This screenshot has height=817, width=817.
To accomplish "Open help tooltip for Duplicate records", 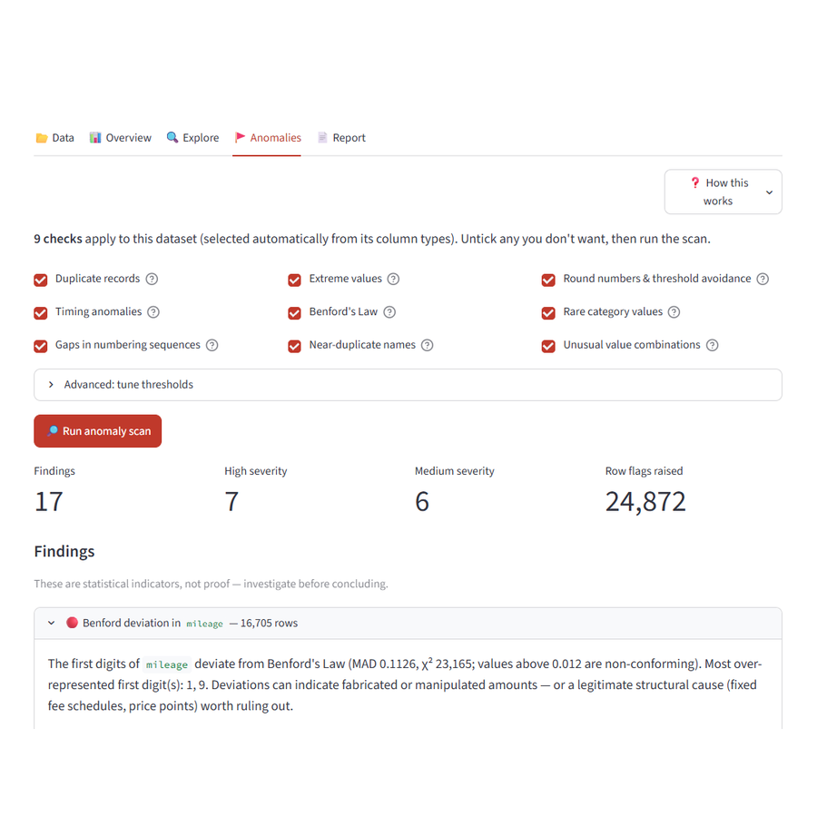I will [x=152, y=279].
